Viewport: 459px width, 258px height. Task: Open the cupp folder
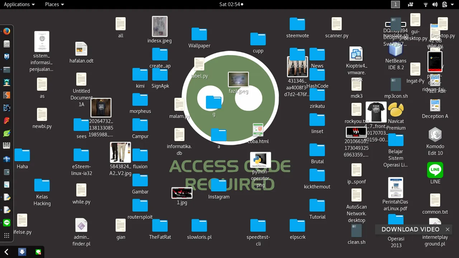pyautogui.click(x=258, y=39)
